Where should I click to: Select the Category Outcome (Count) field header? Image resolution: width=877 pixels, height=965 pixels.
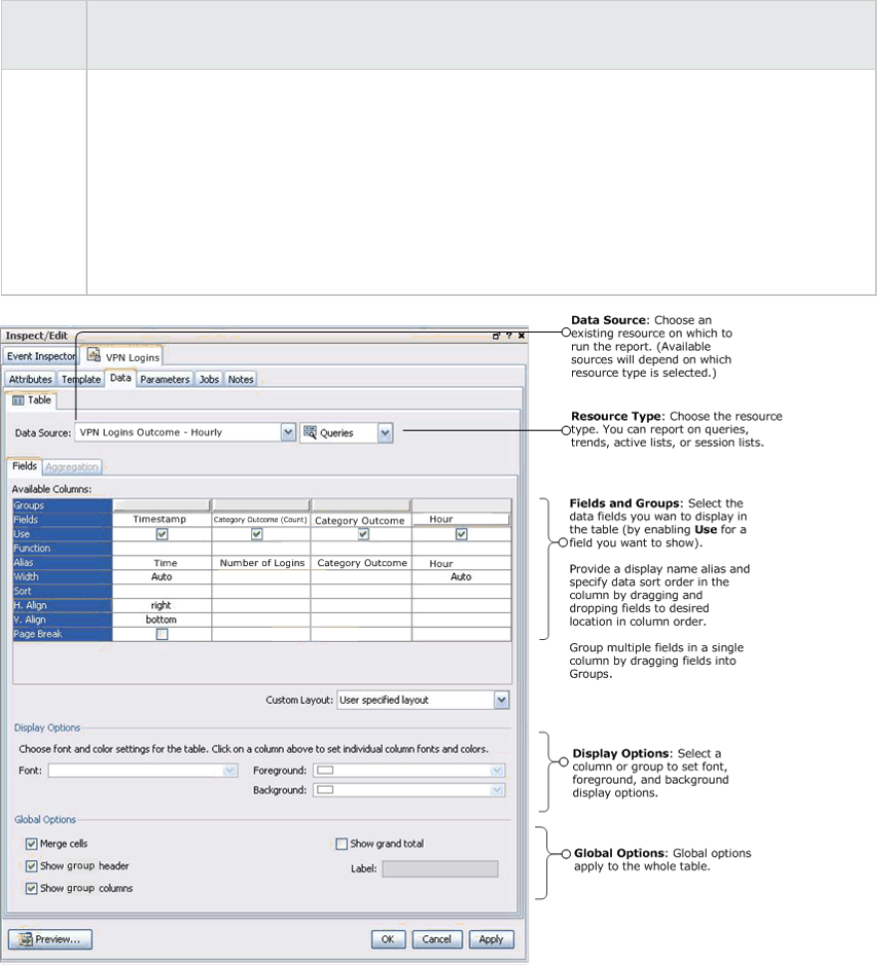[261, 519]
